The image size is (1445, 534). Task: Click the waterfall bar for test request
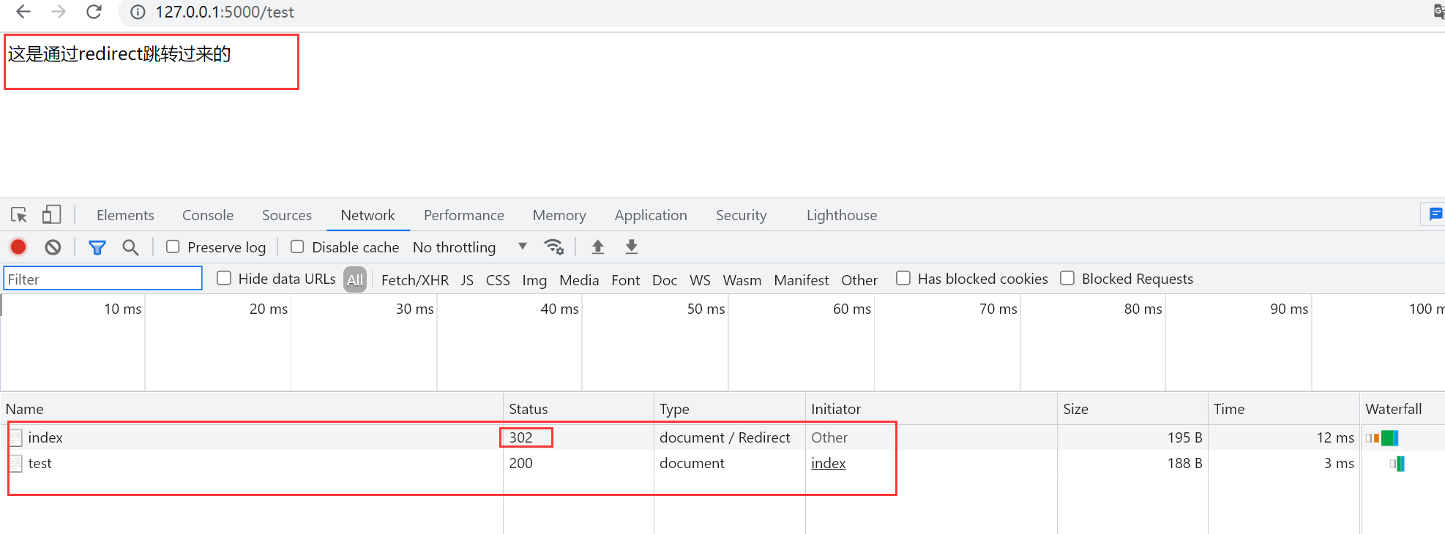[1397, 463]
